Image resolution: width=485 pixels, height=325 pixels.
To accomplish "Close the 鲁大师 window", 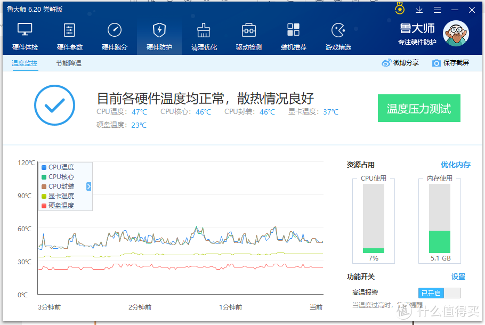I will coord(472,10).
